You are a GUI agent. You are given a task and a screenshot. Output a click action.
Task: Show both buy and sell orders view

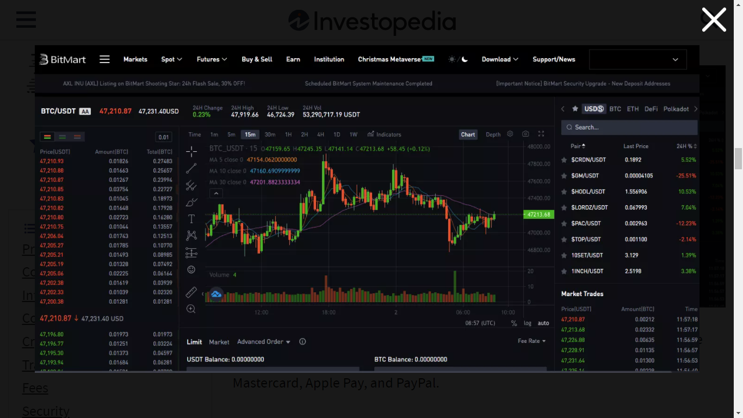(x=47, y=137)
